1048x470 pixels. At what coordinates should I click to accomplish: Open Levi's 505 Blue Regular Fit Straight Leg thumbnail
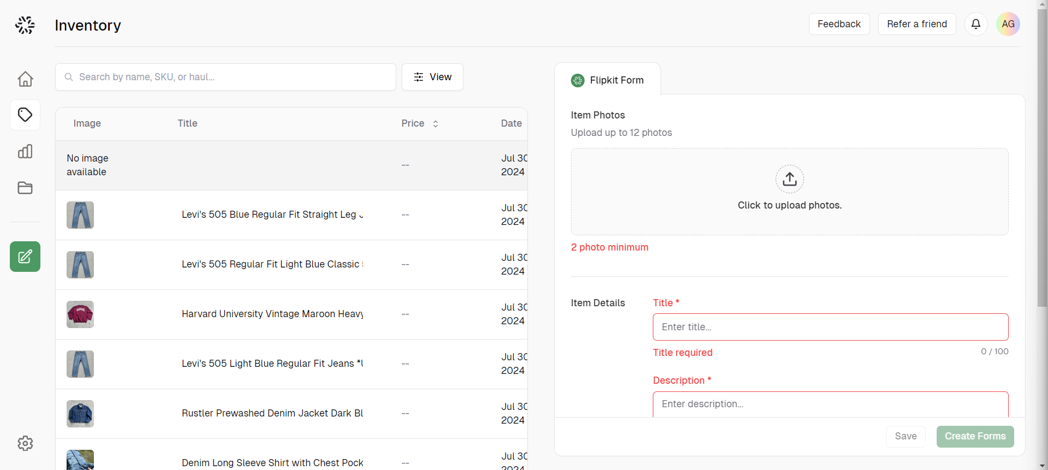80,215
